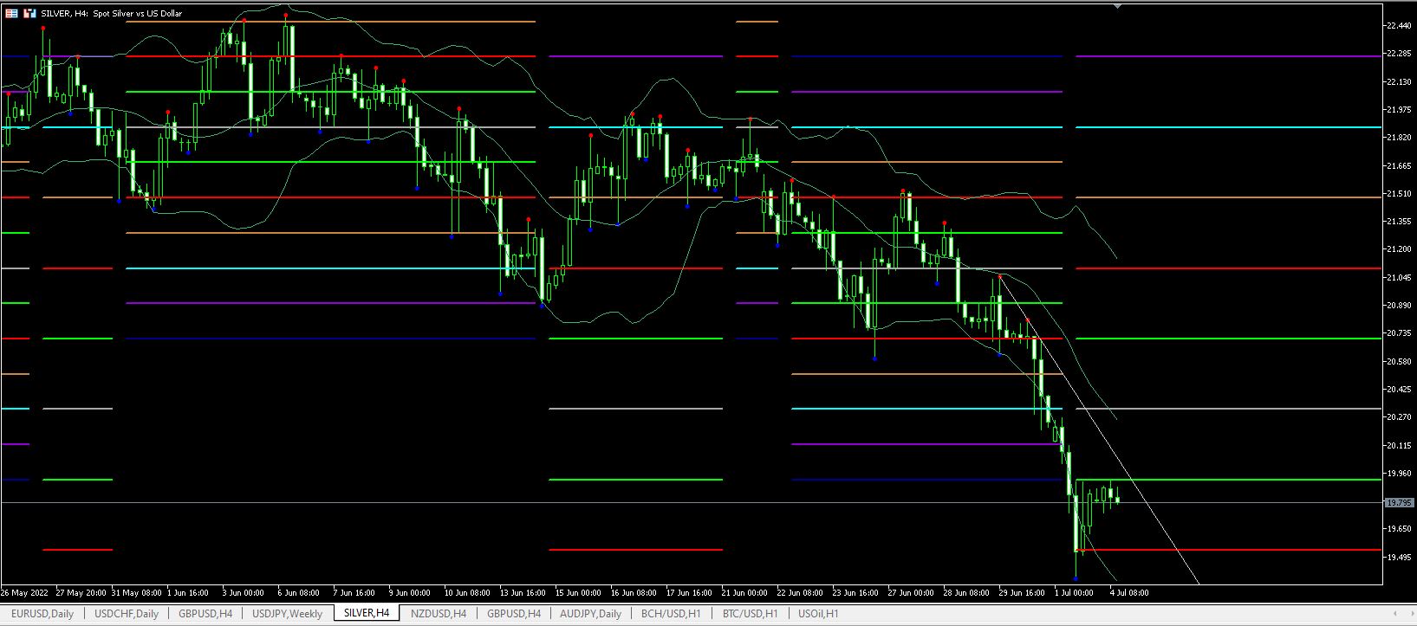The image size is (1417, 626).
Task: Click the '4 Jul 08:00' time label
Action: [1129, 593]
